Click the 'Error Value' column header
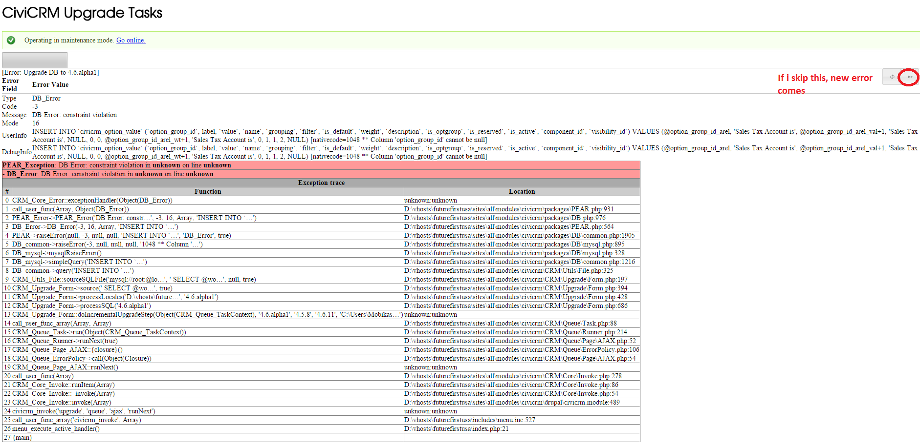 point(50,84)
